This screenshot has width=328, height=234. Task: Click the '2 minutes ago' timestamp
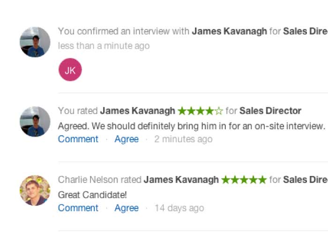coord(183,139)
